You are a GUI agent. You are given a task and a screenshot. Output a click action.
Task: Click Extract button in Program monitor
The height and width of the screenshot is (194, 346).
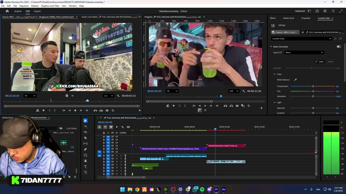(x=231, y=106)
